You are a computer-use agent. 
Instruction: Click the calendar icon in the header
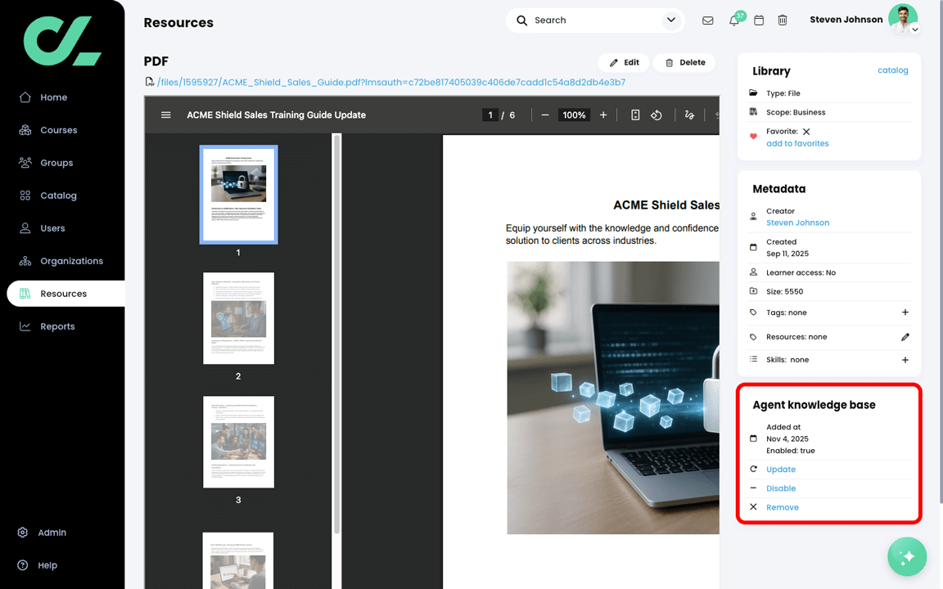coord(758,20)
